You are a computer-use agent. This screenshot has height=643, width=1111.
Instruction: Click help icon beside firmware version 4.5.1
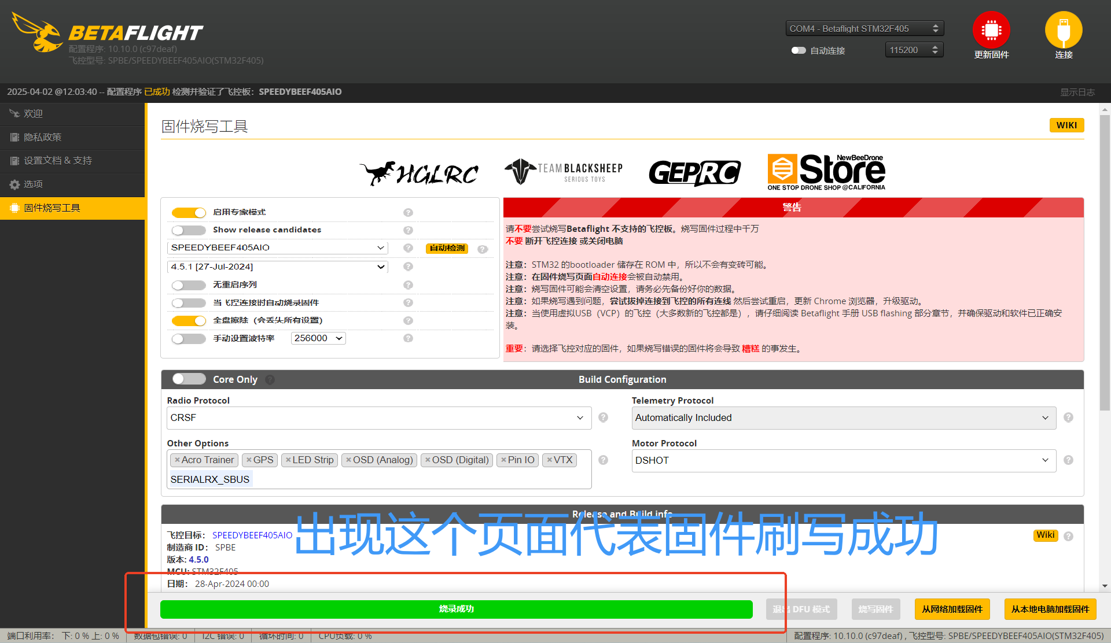pyautogui.click(x=408, y=267)
